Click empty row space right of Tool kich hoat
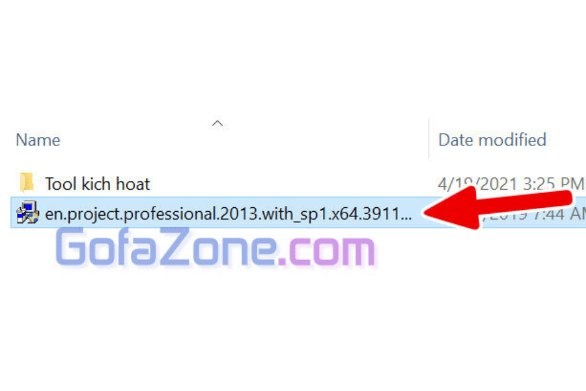 pos(288,184)
